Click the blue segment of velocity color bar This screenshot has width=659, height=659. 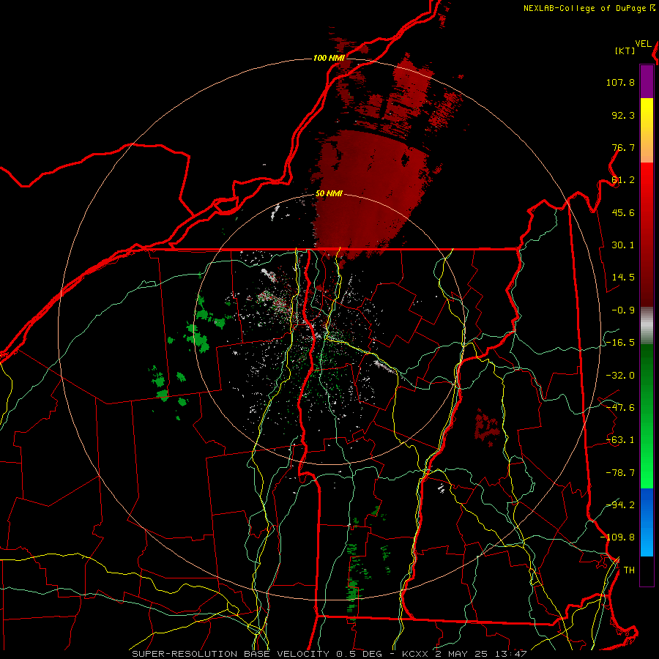647,522
